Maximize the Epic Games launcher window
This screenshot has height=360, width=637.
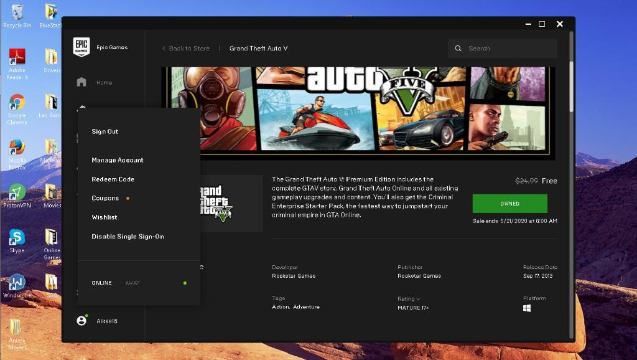[542, 24]
